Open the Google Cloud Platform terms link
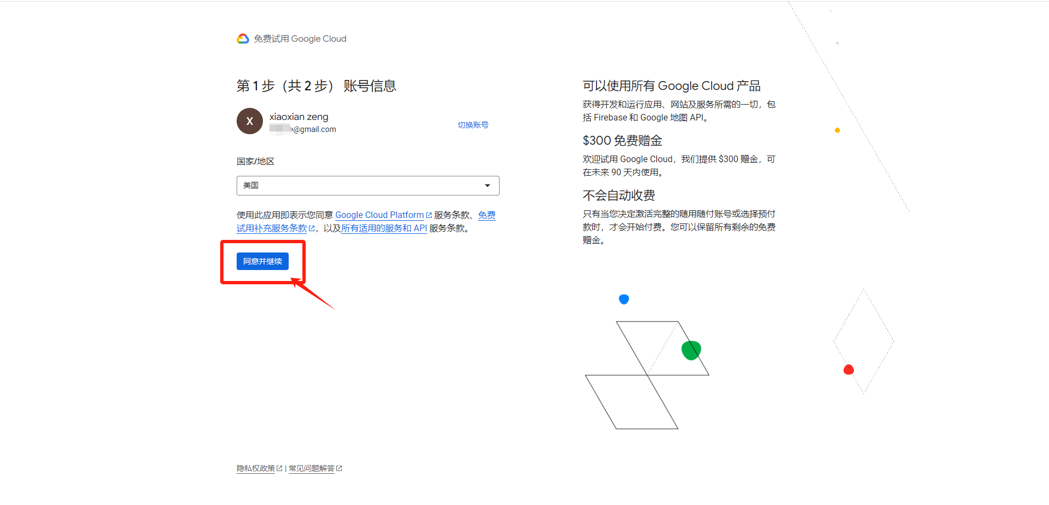 click(380, 215)
